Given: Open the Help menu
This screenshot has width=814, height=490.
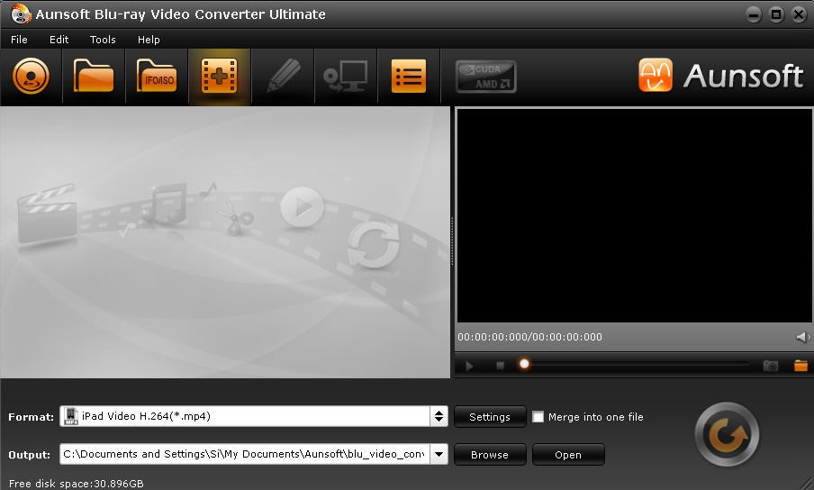Looking at the screenshot, I should click(x=149, y=40).
